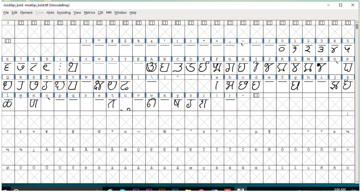This screenshot has width=360, height=192.
Task: Select the uppercase U glyph cell
Action: click(60, 86)
